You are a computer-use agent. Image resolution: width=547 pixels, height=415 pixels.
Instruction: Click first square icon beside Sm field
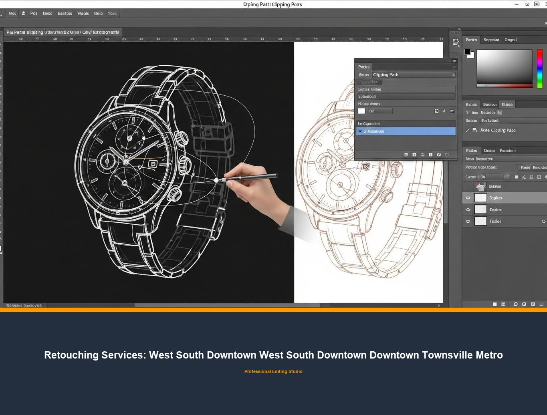(436, 111)
